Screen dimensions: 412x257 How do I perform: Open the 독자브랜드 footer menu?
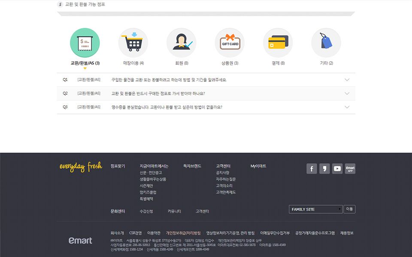tap(192, 166)
